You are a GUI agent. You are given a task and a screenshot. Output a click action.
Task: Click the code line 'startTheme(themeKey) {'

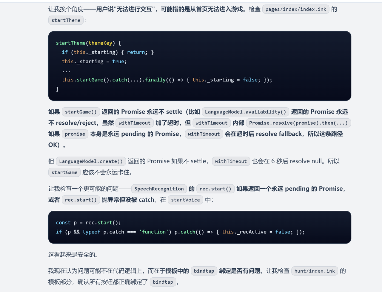coord(88,43)
